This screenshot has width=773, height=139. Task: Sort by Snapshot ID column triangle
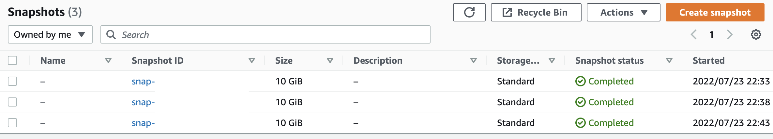[252, 60]
